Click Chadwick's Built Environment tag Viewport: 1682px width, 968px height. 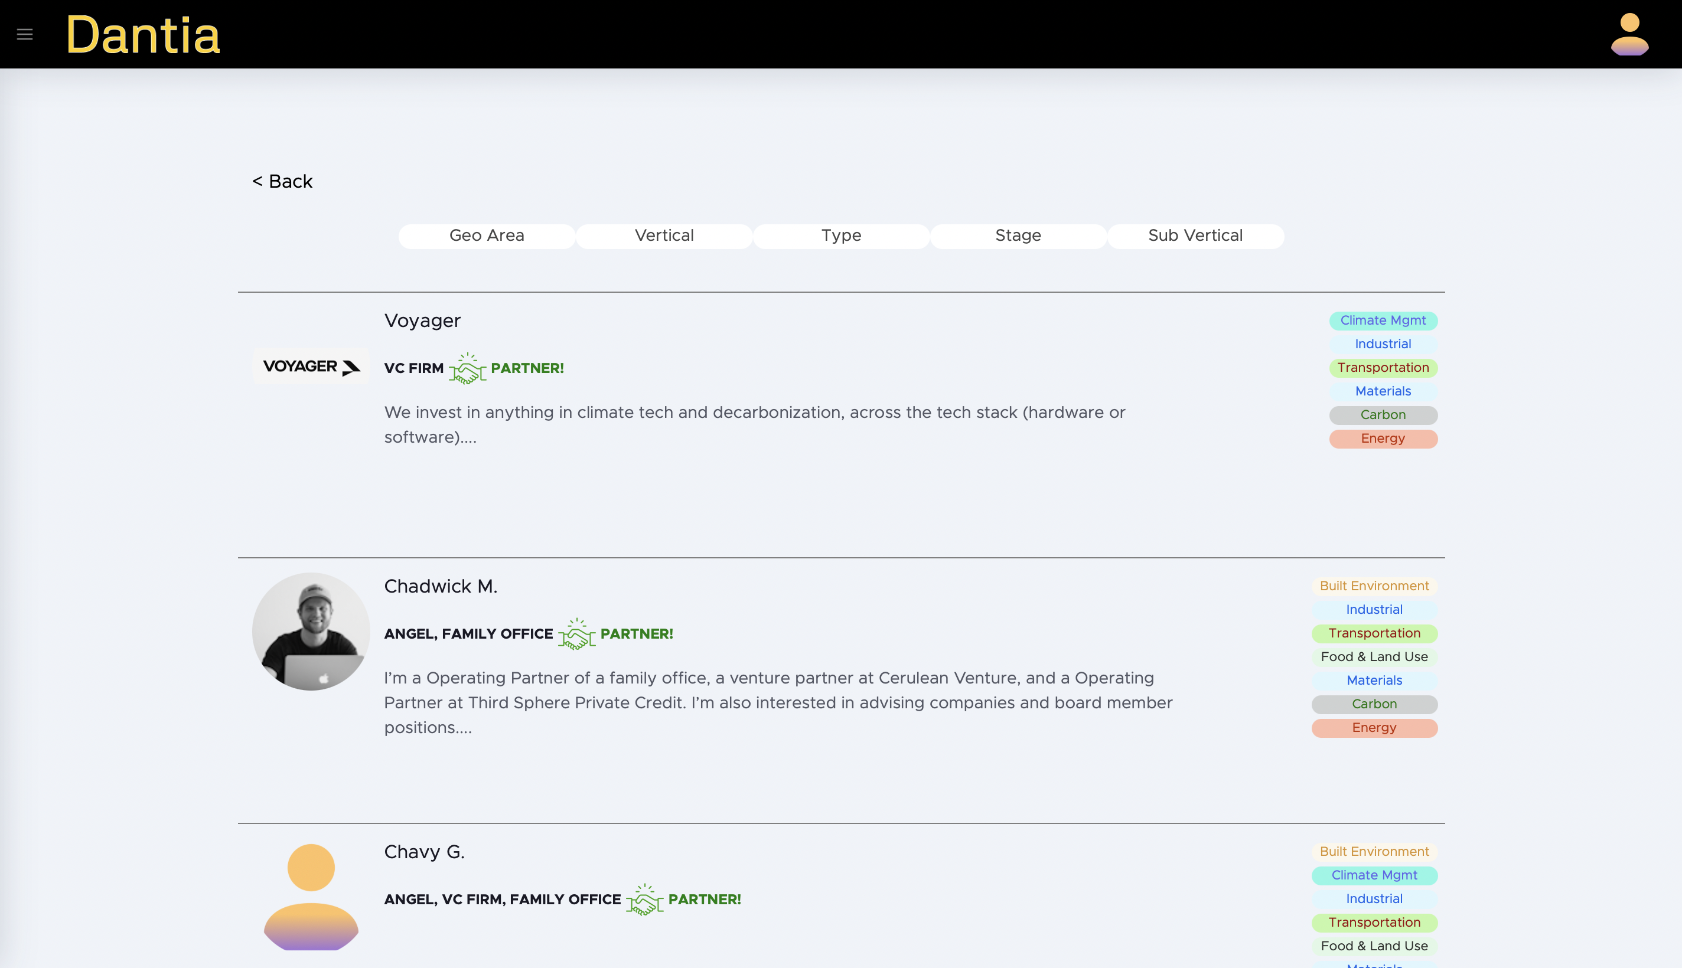[x=1374, y=586]
